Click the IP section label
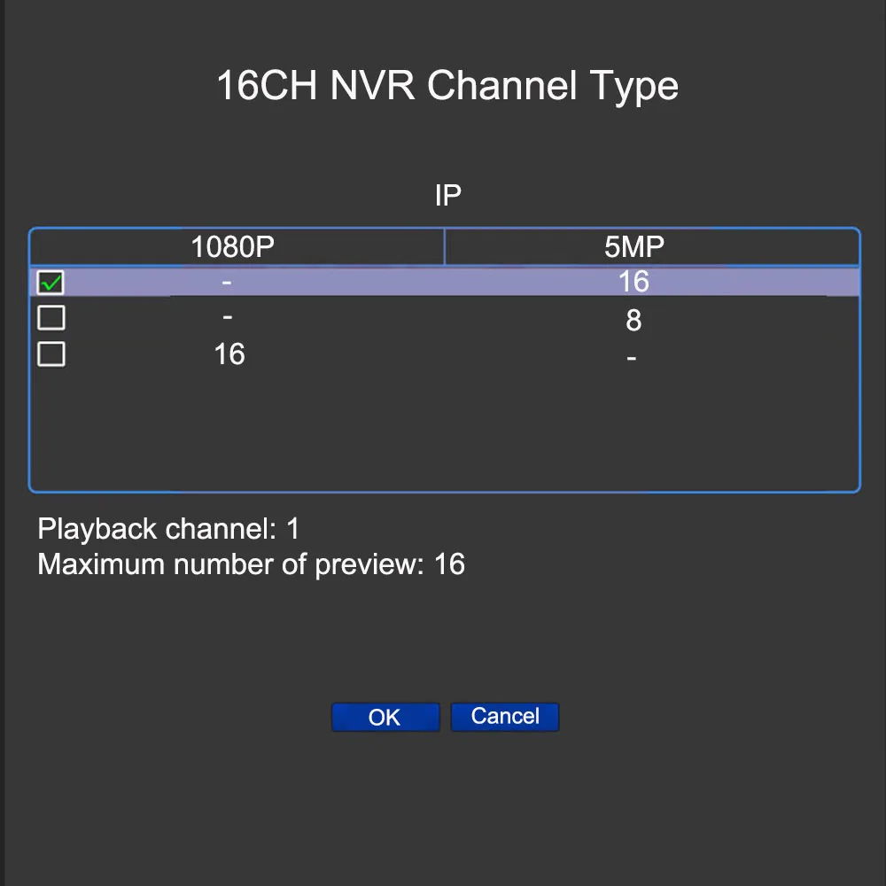 pyautogui.click(x=447, y=193)
